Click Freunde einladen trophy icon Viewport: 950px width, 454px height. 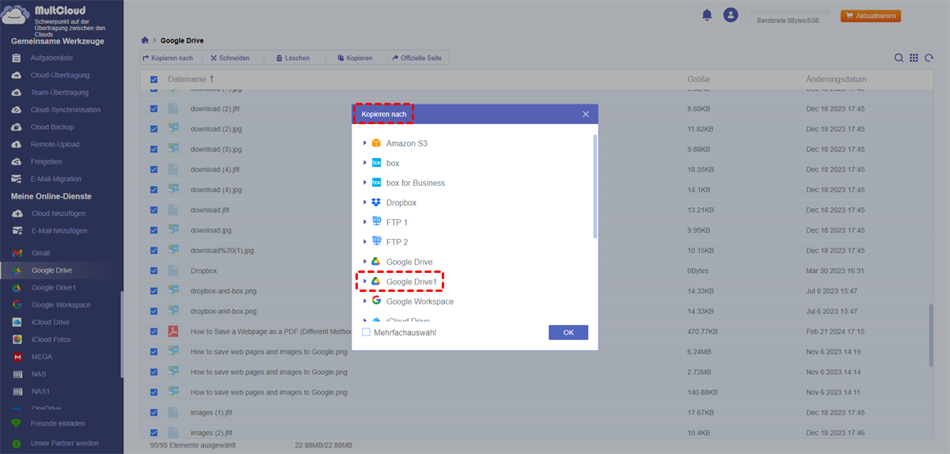16,423
